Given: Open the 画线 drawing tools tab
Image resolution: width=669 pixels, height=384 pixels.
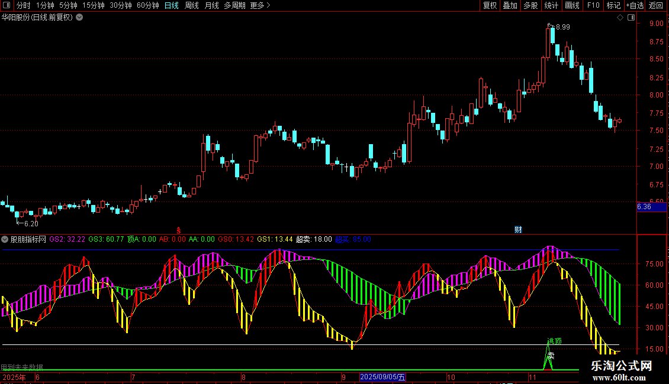Looking at the screenshot, I should click(x=572, y=5).
